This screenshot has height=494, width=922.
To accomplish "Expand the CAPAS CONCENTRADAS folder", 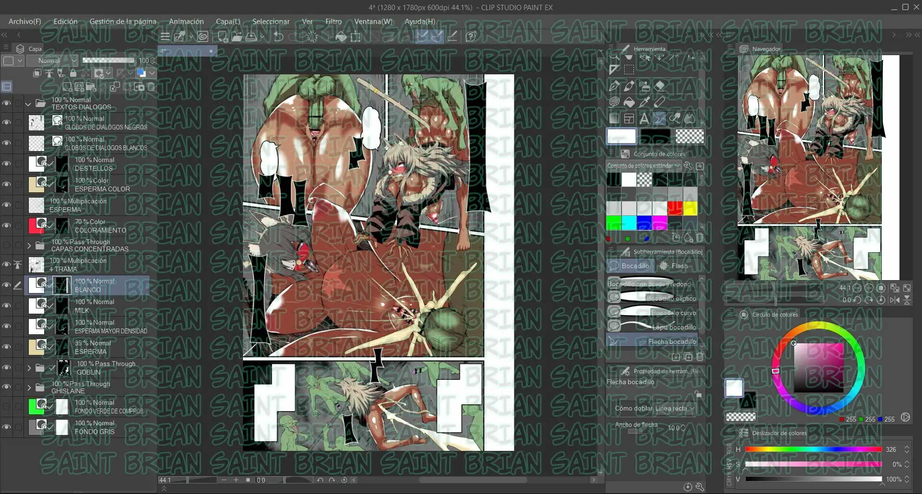I will (29, 246).
